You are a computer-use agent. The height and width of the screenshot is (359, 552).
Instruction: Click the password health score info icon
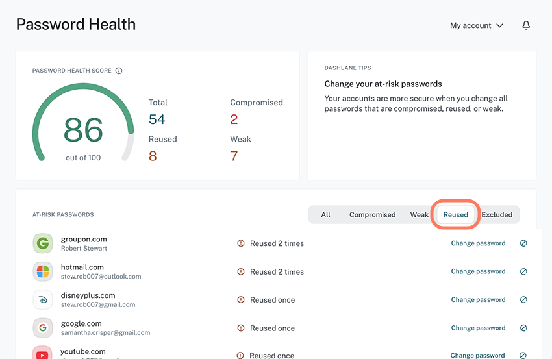pyautogui.click(x=119, y=71)
